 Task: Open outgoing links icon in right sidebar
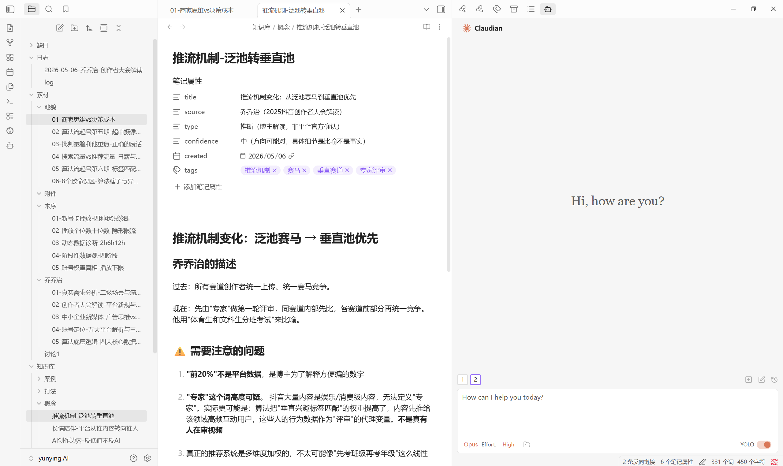480,9
